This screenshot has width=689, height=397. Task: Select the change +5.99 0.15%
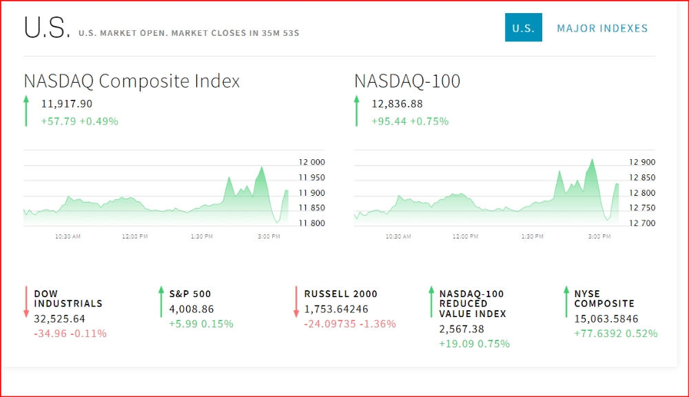coord(201,324)
